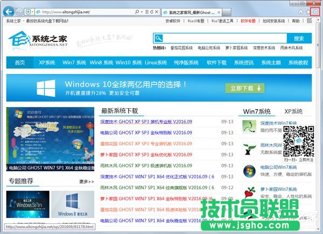The height and width of the screenshot is (234, 323).
Task: Open 深度技术 GHOST WIN7 SP1 X64 优化正式版 link
Action: tap(157, 176)
